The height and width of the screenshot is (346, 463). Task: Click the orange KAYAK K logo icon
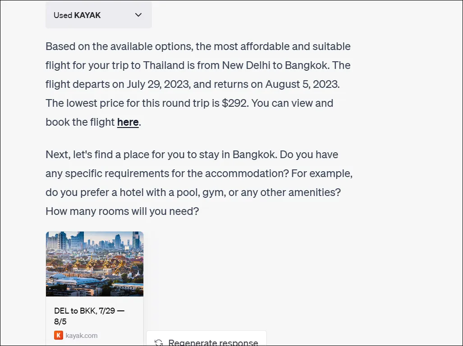click(59, 335)
